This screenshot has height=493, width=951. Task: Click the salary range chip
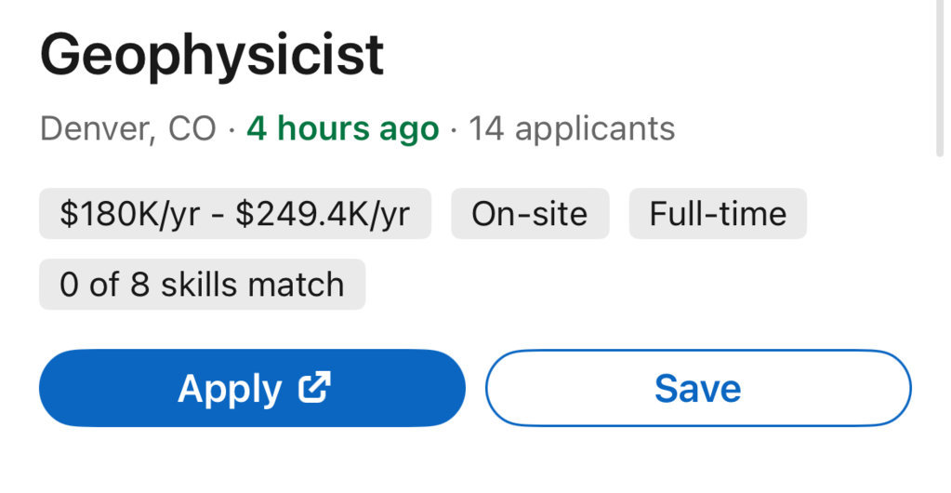click(234, 214)
